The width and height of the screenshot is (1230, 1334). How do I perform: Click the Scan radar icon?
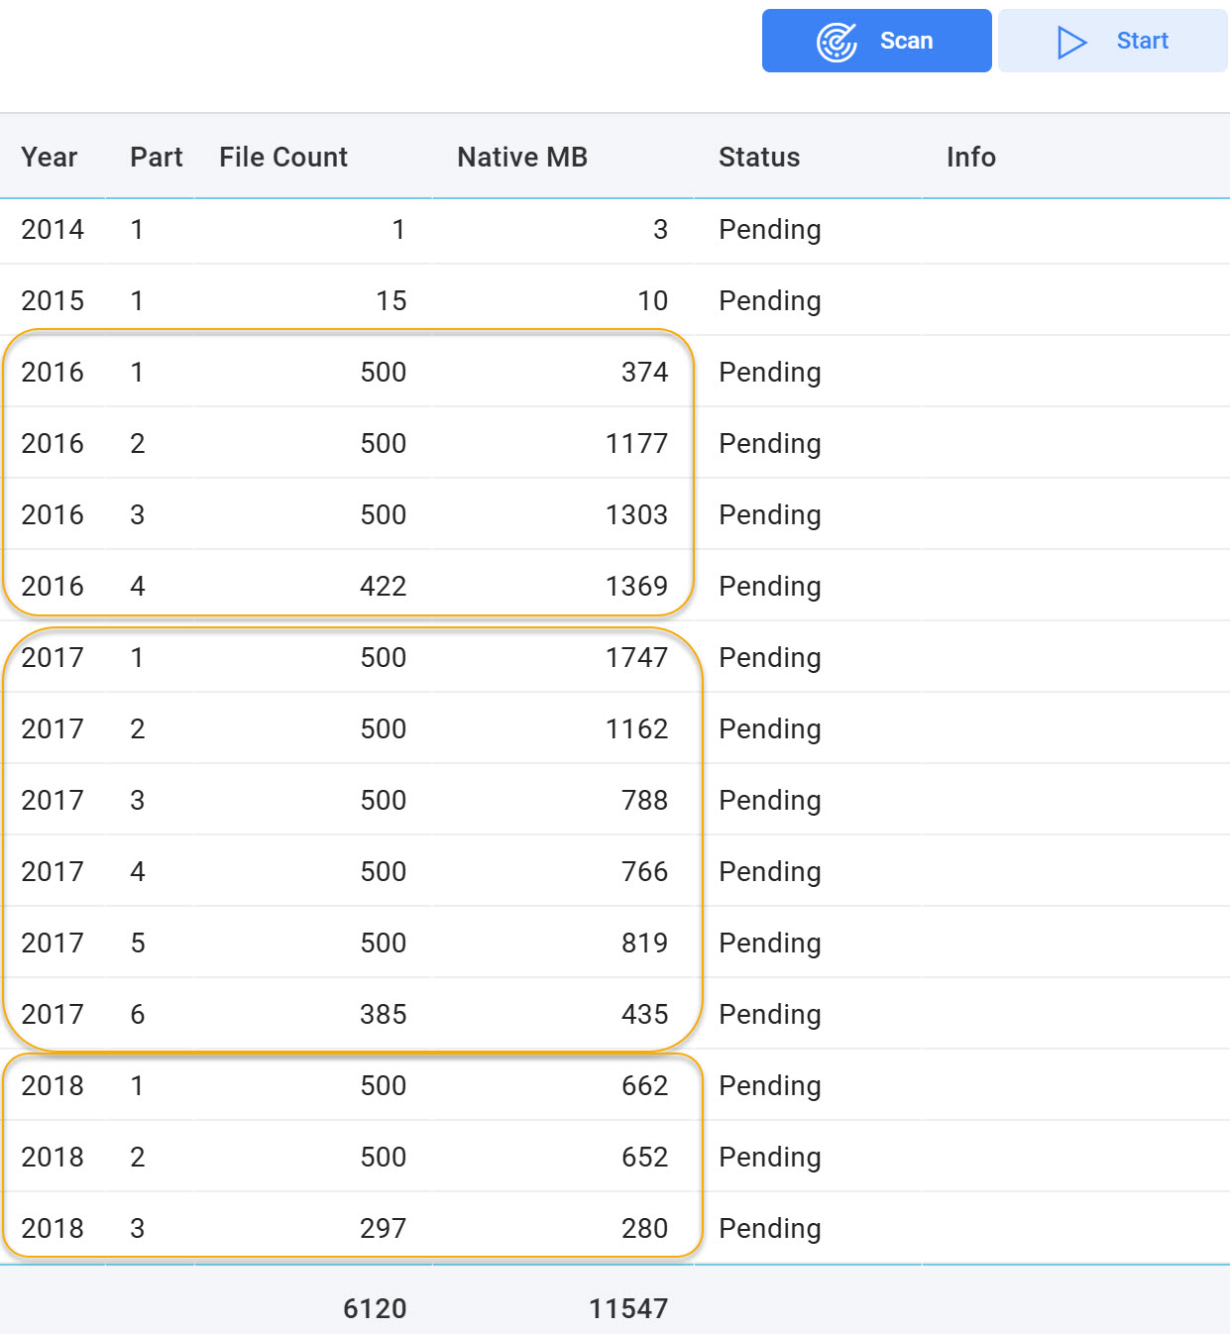pos(837,42)
